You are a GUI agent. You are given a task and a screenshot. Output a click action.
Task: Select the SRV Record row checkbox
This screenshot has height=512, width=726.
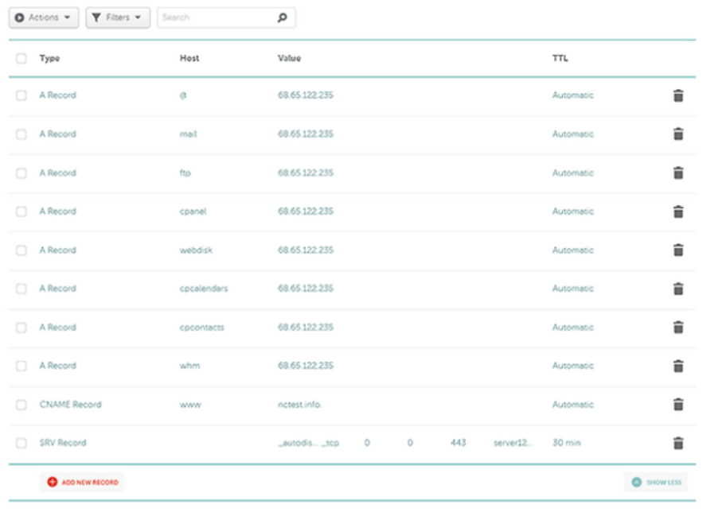point(21,443)
